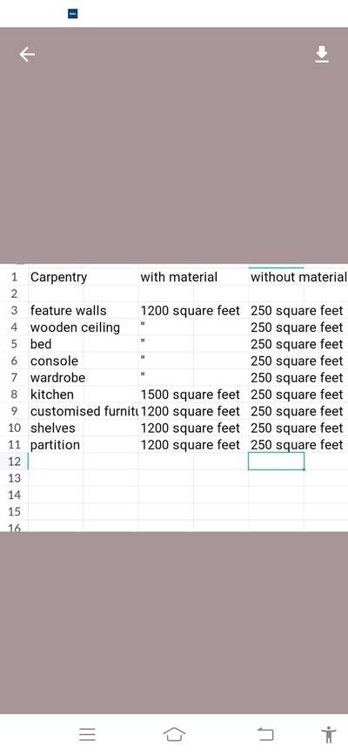Click the highlighted empty cell in row 12
Viewport: 348px width, 755px height.
point(277,462)
